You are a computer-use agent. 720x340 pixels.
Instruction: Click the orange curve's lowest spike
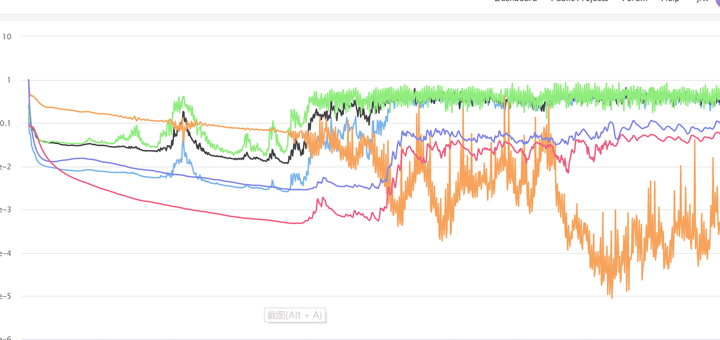pyautogui.click(x=611, y=297)
